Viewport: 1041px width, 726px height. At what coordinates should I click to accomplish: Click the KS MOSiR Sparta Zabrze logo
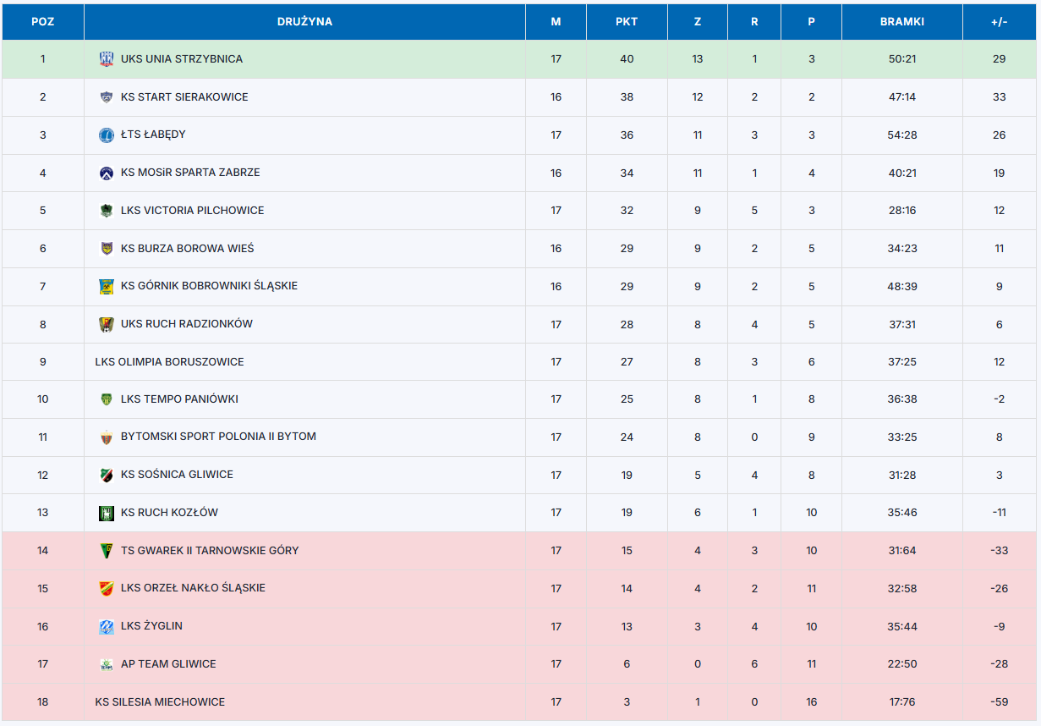[107, 173]
